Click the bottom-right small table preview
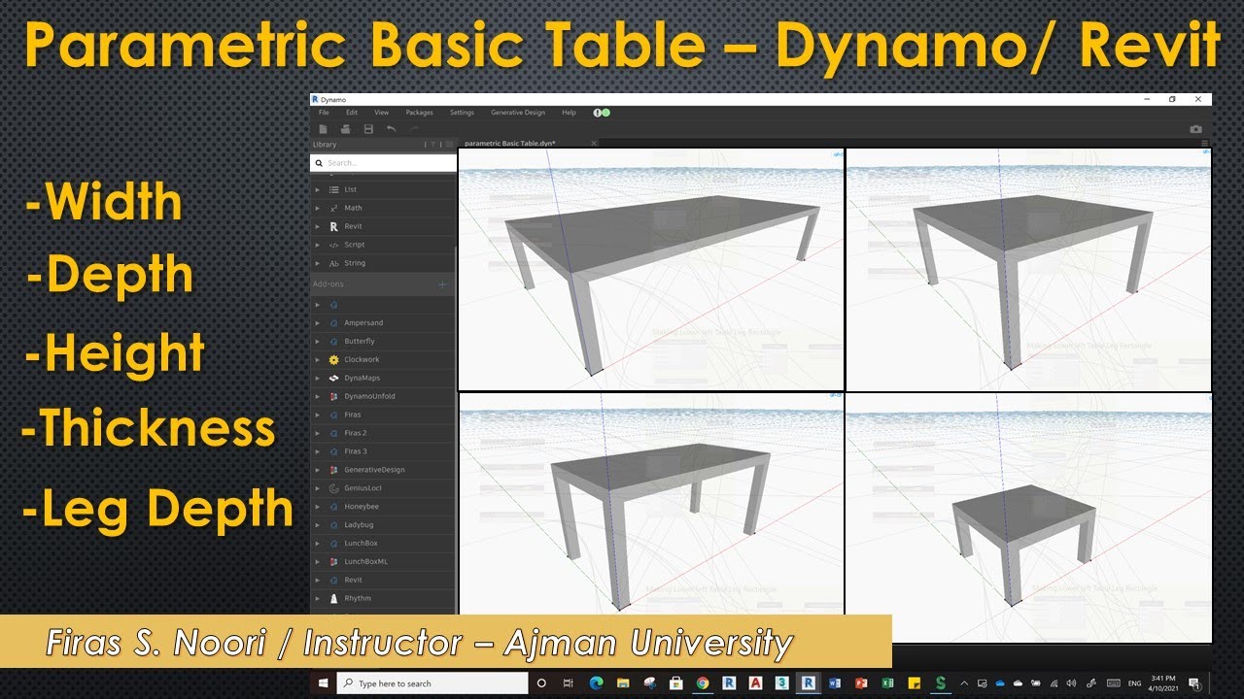1244x699 pixels. point(1029,517)
